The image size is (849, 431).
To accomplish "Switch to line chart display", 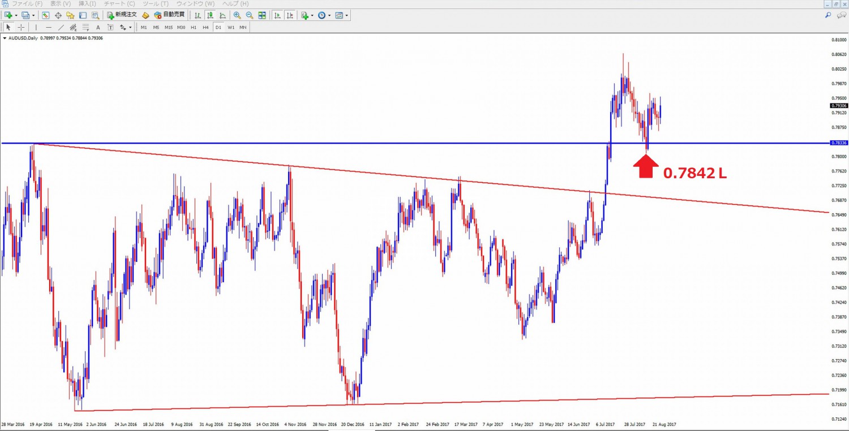I will (x=222, y=15).
